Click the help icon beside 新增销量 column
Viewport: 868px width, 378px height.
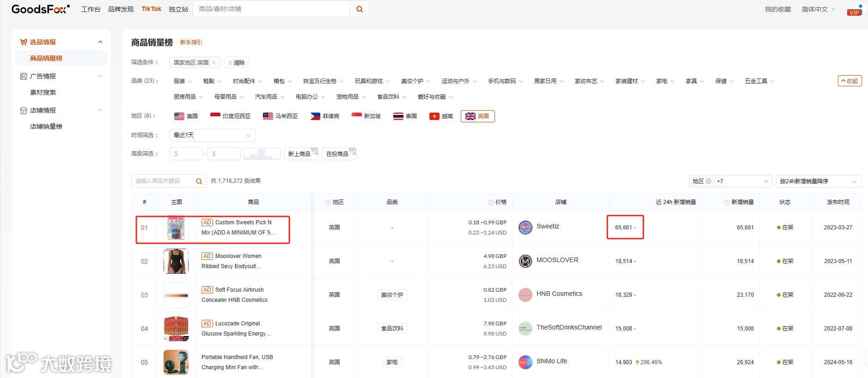(727, 202)
